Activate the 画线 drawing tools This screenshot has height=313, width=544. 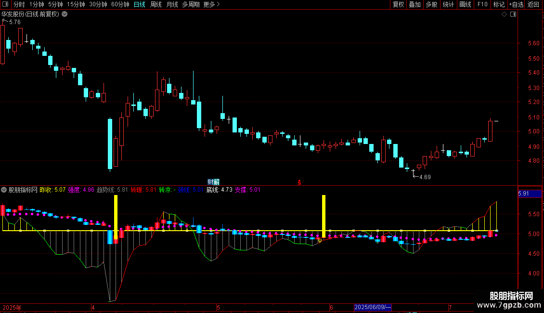point(465,4)
